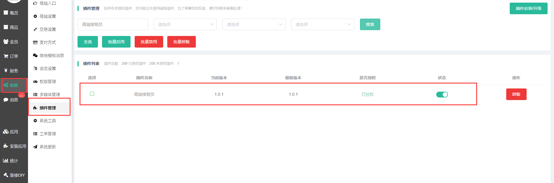Click the 会员 members icon

coord(6,41)
